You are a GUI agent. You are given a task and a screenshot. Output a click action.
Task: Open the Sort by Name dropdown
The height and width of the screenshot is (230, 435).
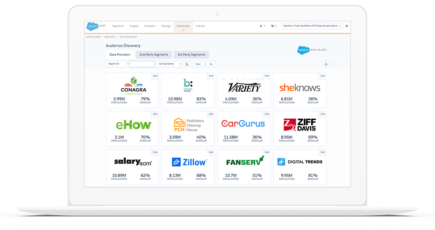169,64
